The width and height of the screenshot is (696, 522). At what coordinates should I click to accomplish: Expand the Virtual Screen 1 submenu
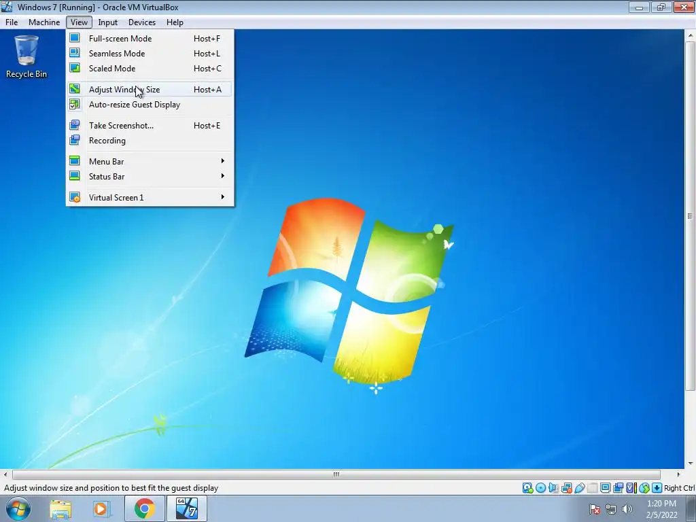pos(150,198)
